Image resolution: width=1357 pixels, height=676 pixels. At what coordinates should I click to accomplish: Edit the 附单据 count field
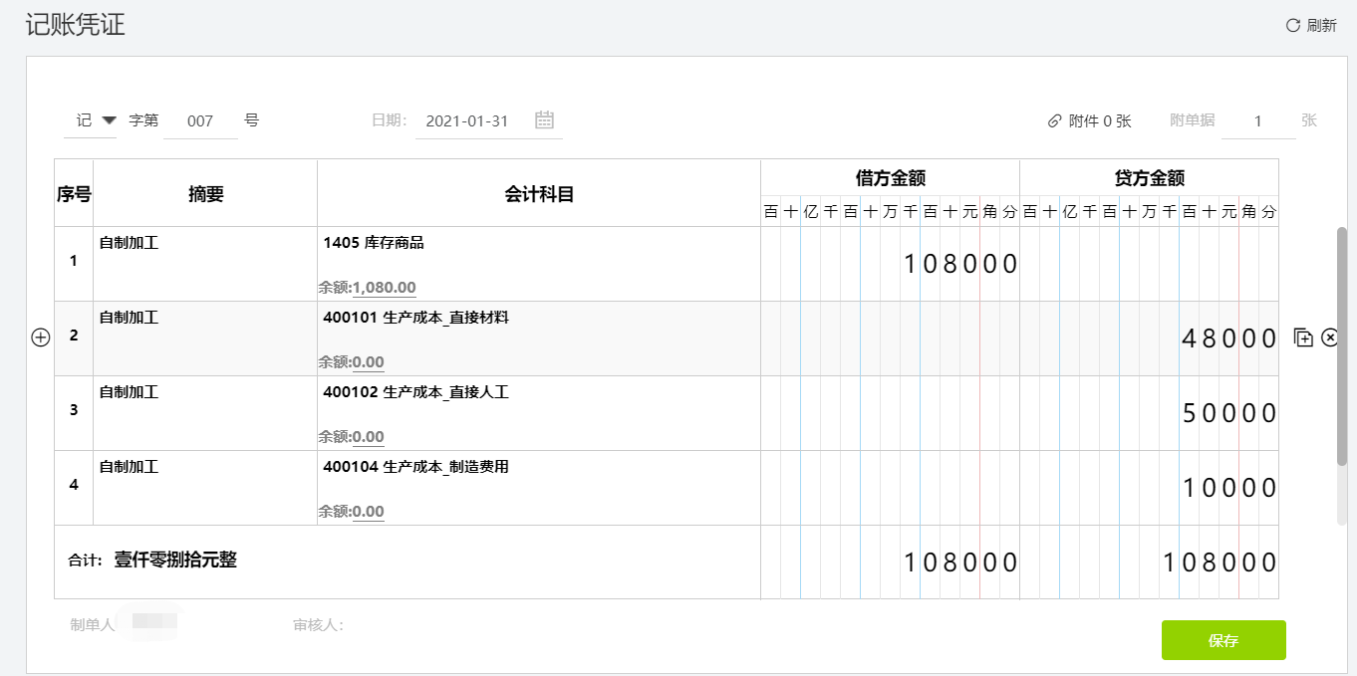coord(1258,121)
